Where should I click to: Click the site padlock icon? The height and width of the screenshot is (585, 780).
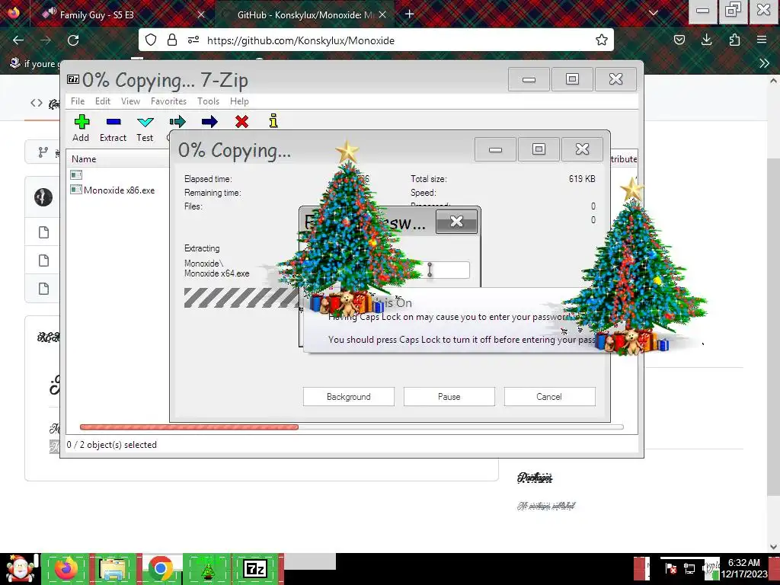pyautogui.click(x=172, y=40)
